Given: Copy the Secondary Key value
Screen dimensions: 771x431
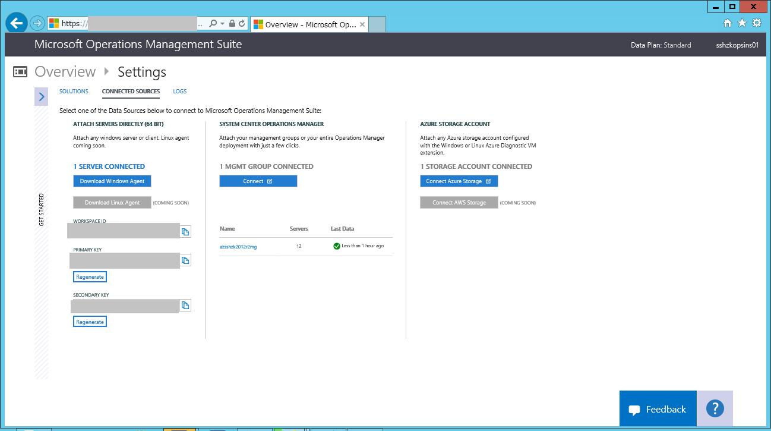Looking at the screenshot, I should [185, 305].
